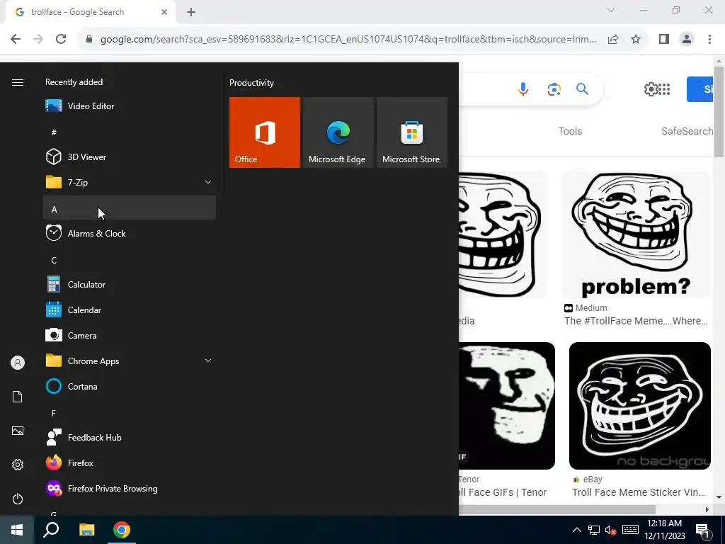Viewport: 725px width, 544px height.
Task: Open Google apps grid
Action: coord(664,89)
